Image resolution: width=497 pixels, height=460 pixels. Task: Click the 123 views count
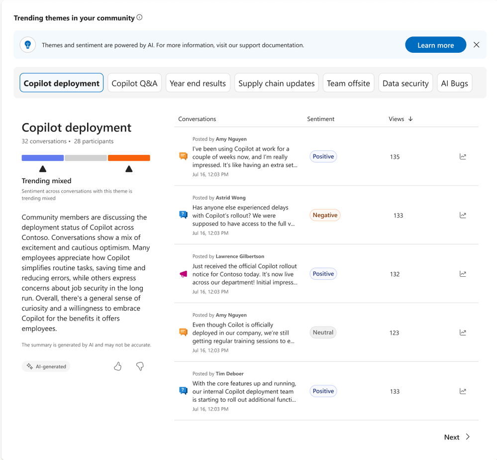395,333
